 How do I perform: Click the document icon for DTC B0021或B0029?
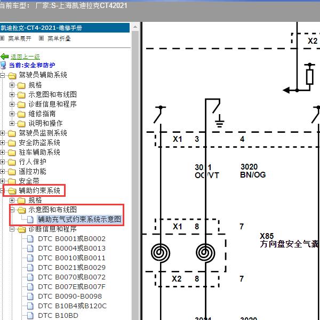tap(30, 267)
